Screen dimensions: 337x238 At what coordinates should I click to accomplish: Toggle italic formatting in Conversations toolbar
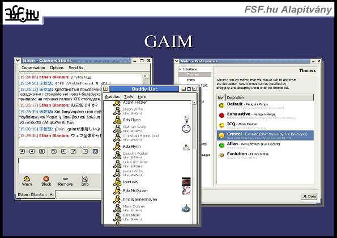tap(32, 151)
